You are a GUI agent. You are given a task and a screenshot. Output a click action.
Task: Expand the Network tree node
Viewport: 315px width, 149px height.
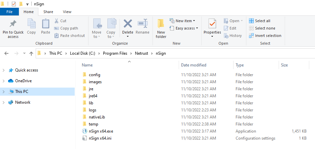(3, 102)
